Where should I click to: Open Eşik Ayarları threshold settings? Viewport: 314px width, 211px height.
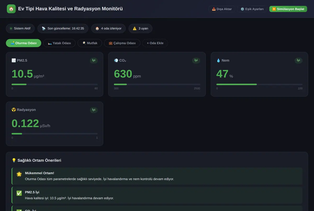[252, 9]
